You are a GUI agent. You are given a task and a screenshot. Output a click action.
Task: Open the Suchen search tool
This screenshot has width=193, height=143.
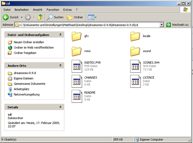tap(55, 17)
